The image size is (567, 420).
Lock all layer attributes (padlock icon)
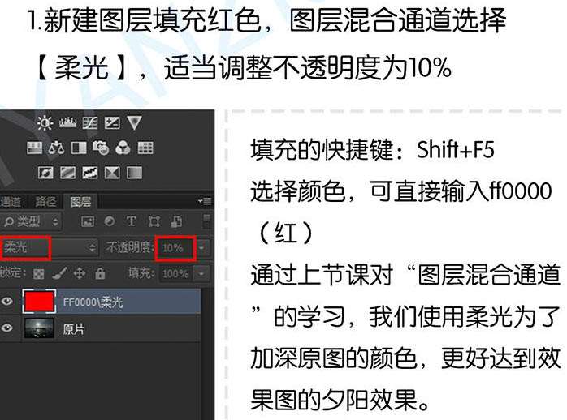pyautogui.click(x=100, y=273)
